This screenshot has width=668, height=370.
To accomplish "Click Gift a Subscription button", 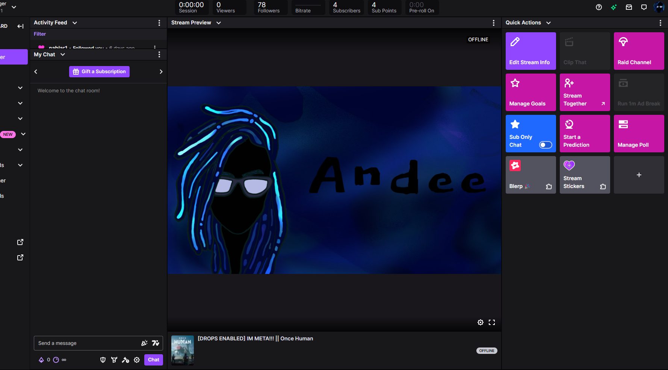I will pyautogui.click(x=99, y=72).
